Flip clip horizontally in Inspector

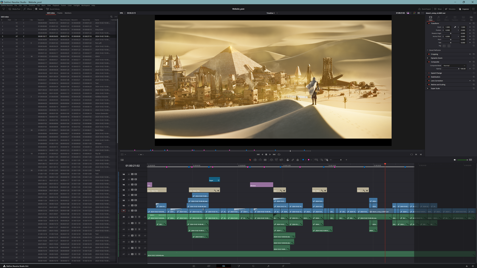444,46
